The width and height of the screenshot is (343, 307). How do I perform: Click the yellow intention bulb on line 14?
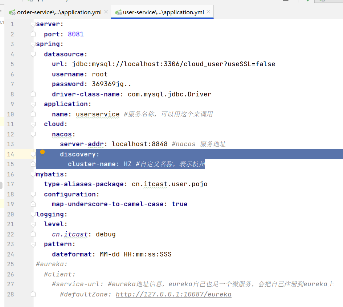pyautogui.click(x=42, y=152)
